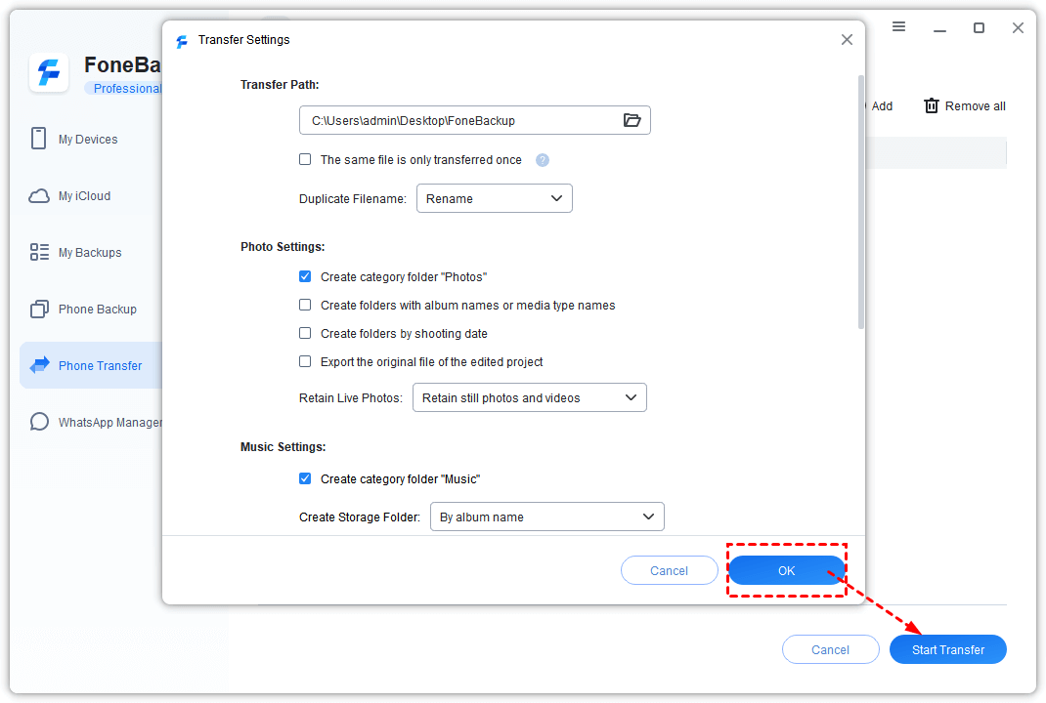Viewport: 1046px width, 703px height.
Task: Click the My Devices phone icon
Action: point(39,139)
